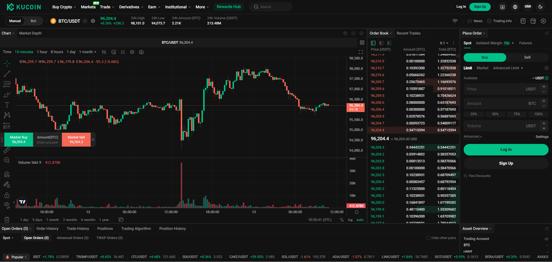This screenshot has height=262, width=552.
Task: Open the More navigation dropdown
Action: pos(202,7)
